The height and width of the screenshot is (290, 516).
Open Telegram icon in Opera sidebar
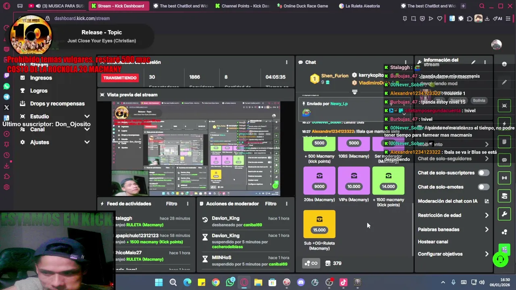coord(6,97)
